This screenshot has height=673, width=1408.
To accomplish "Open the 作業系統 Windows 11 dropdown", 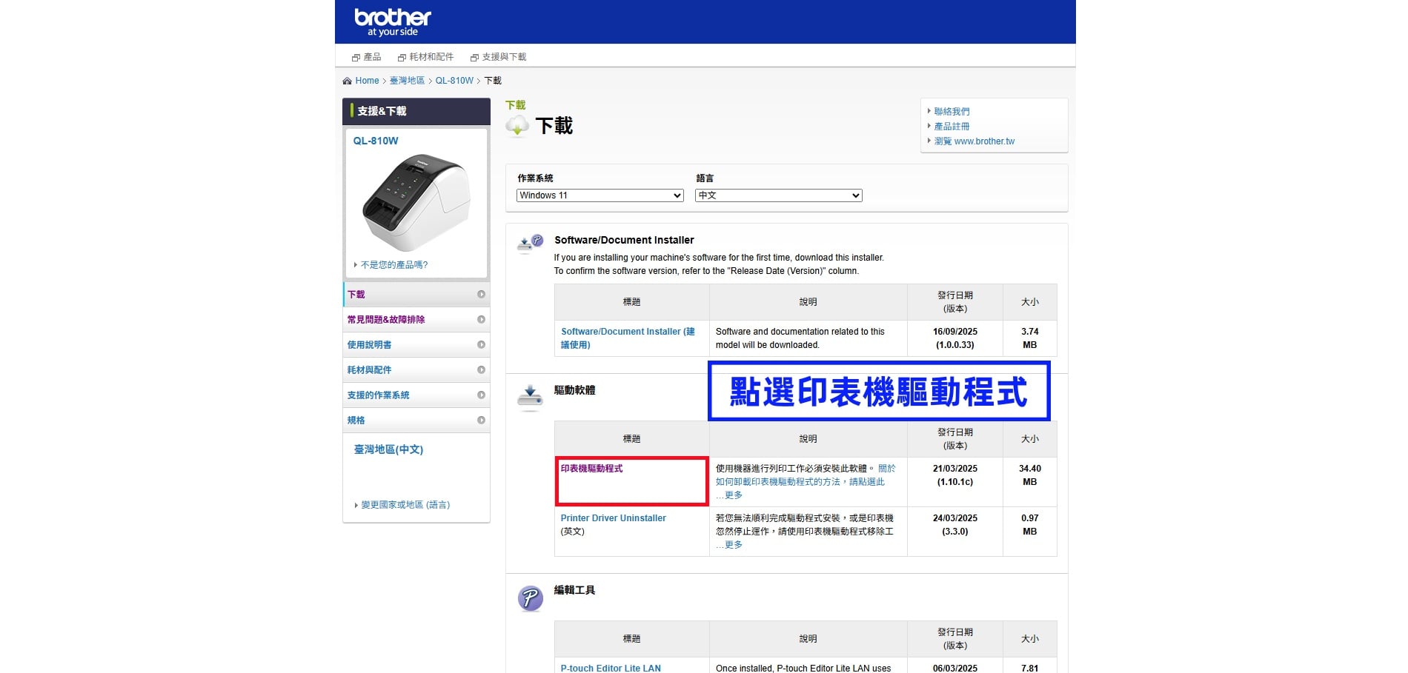I will click(600, 195).
